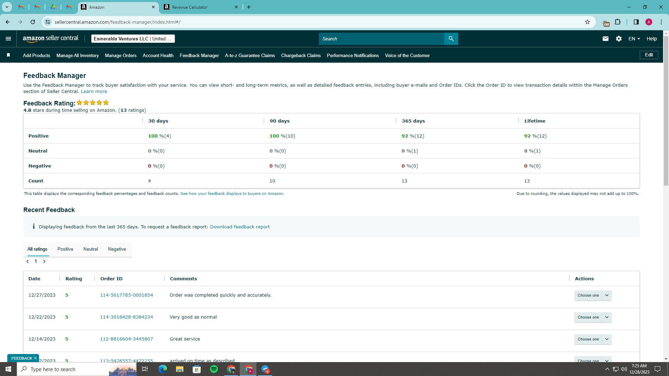The width and height of the screenshot is (669, 376).
Task: Go back in browser history
Action: 8,22
